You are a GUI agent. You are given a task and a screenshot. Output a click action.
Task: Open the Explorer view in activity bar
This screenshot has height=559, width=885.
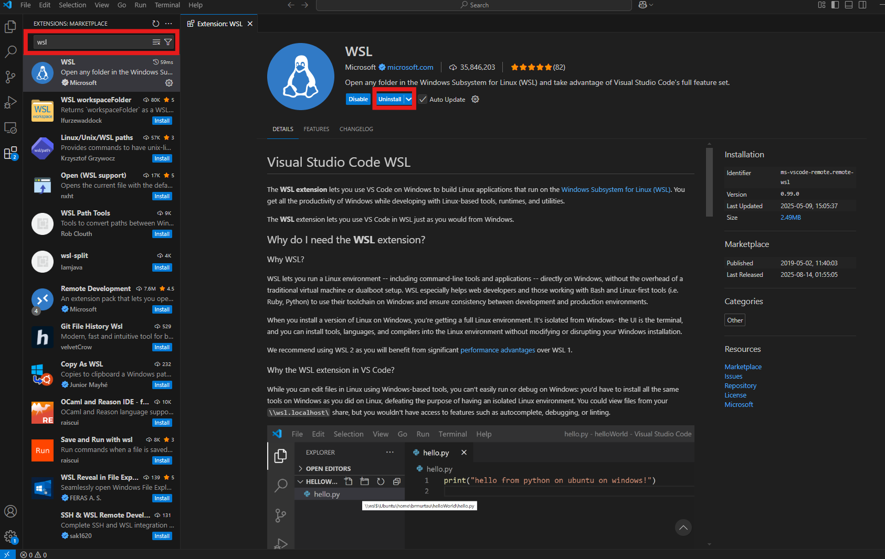[10, 26]
